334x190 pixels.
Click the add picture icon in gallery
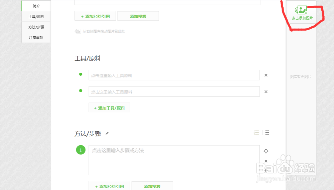[x=301, y=10]
